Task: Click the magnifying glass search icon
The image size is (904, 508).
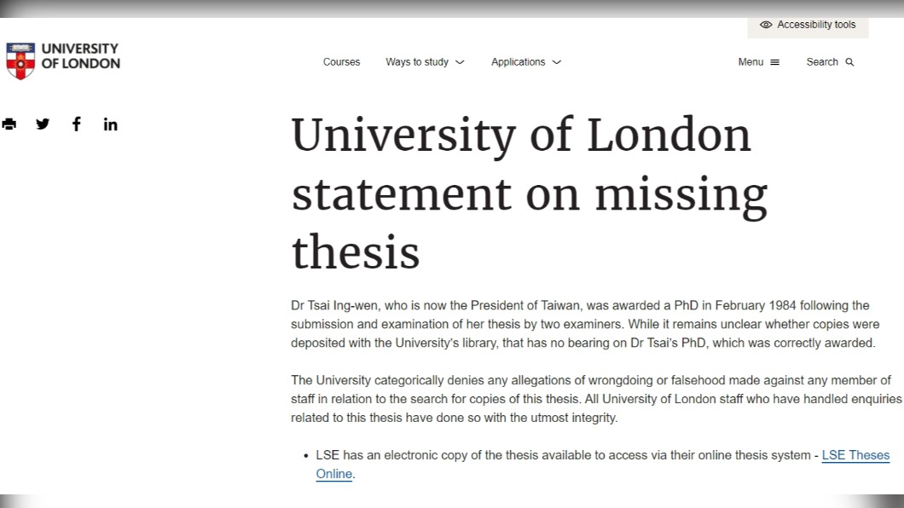Action: (x=849, y=62)
